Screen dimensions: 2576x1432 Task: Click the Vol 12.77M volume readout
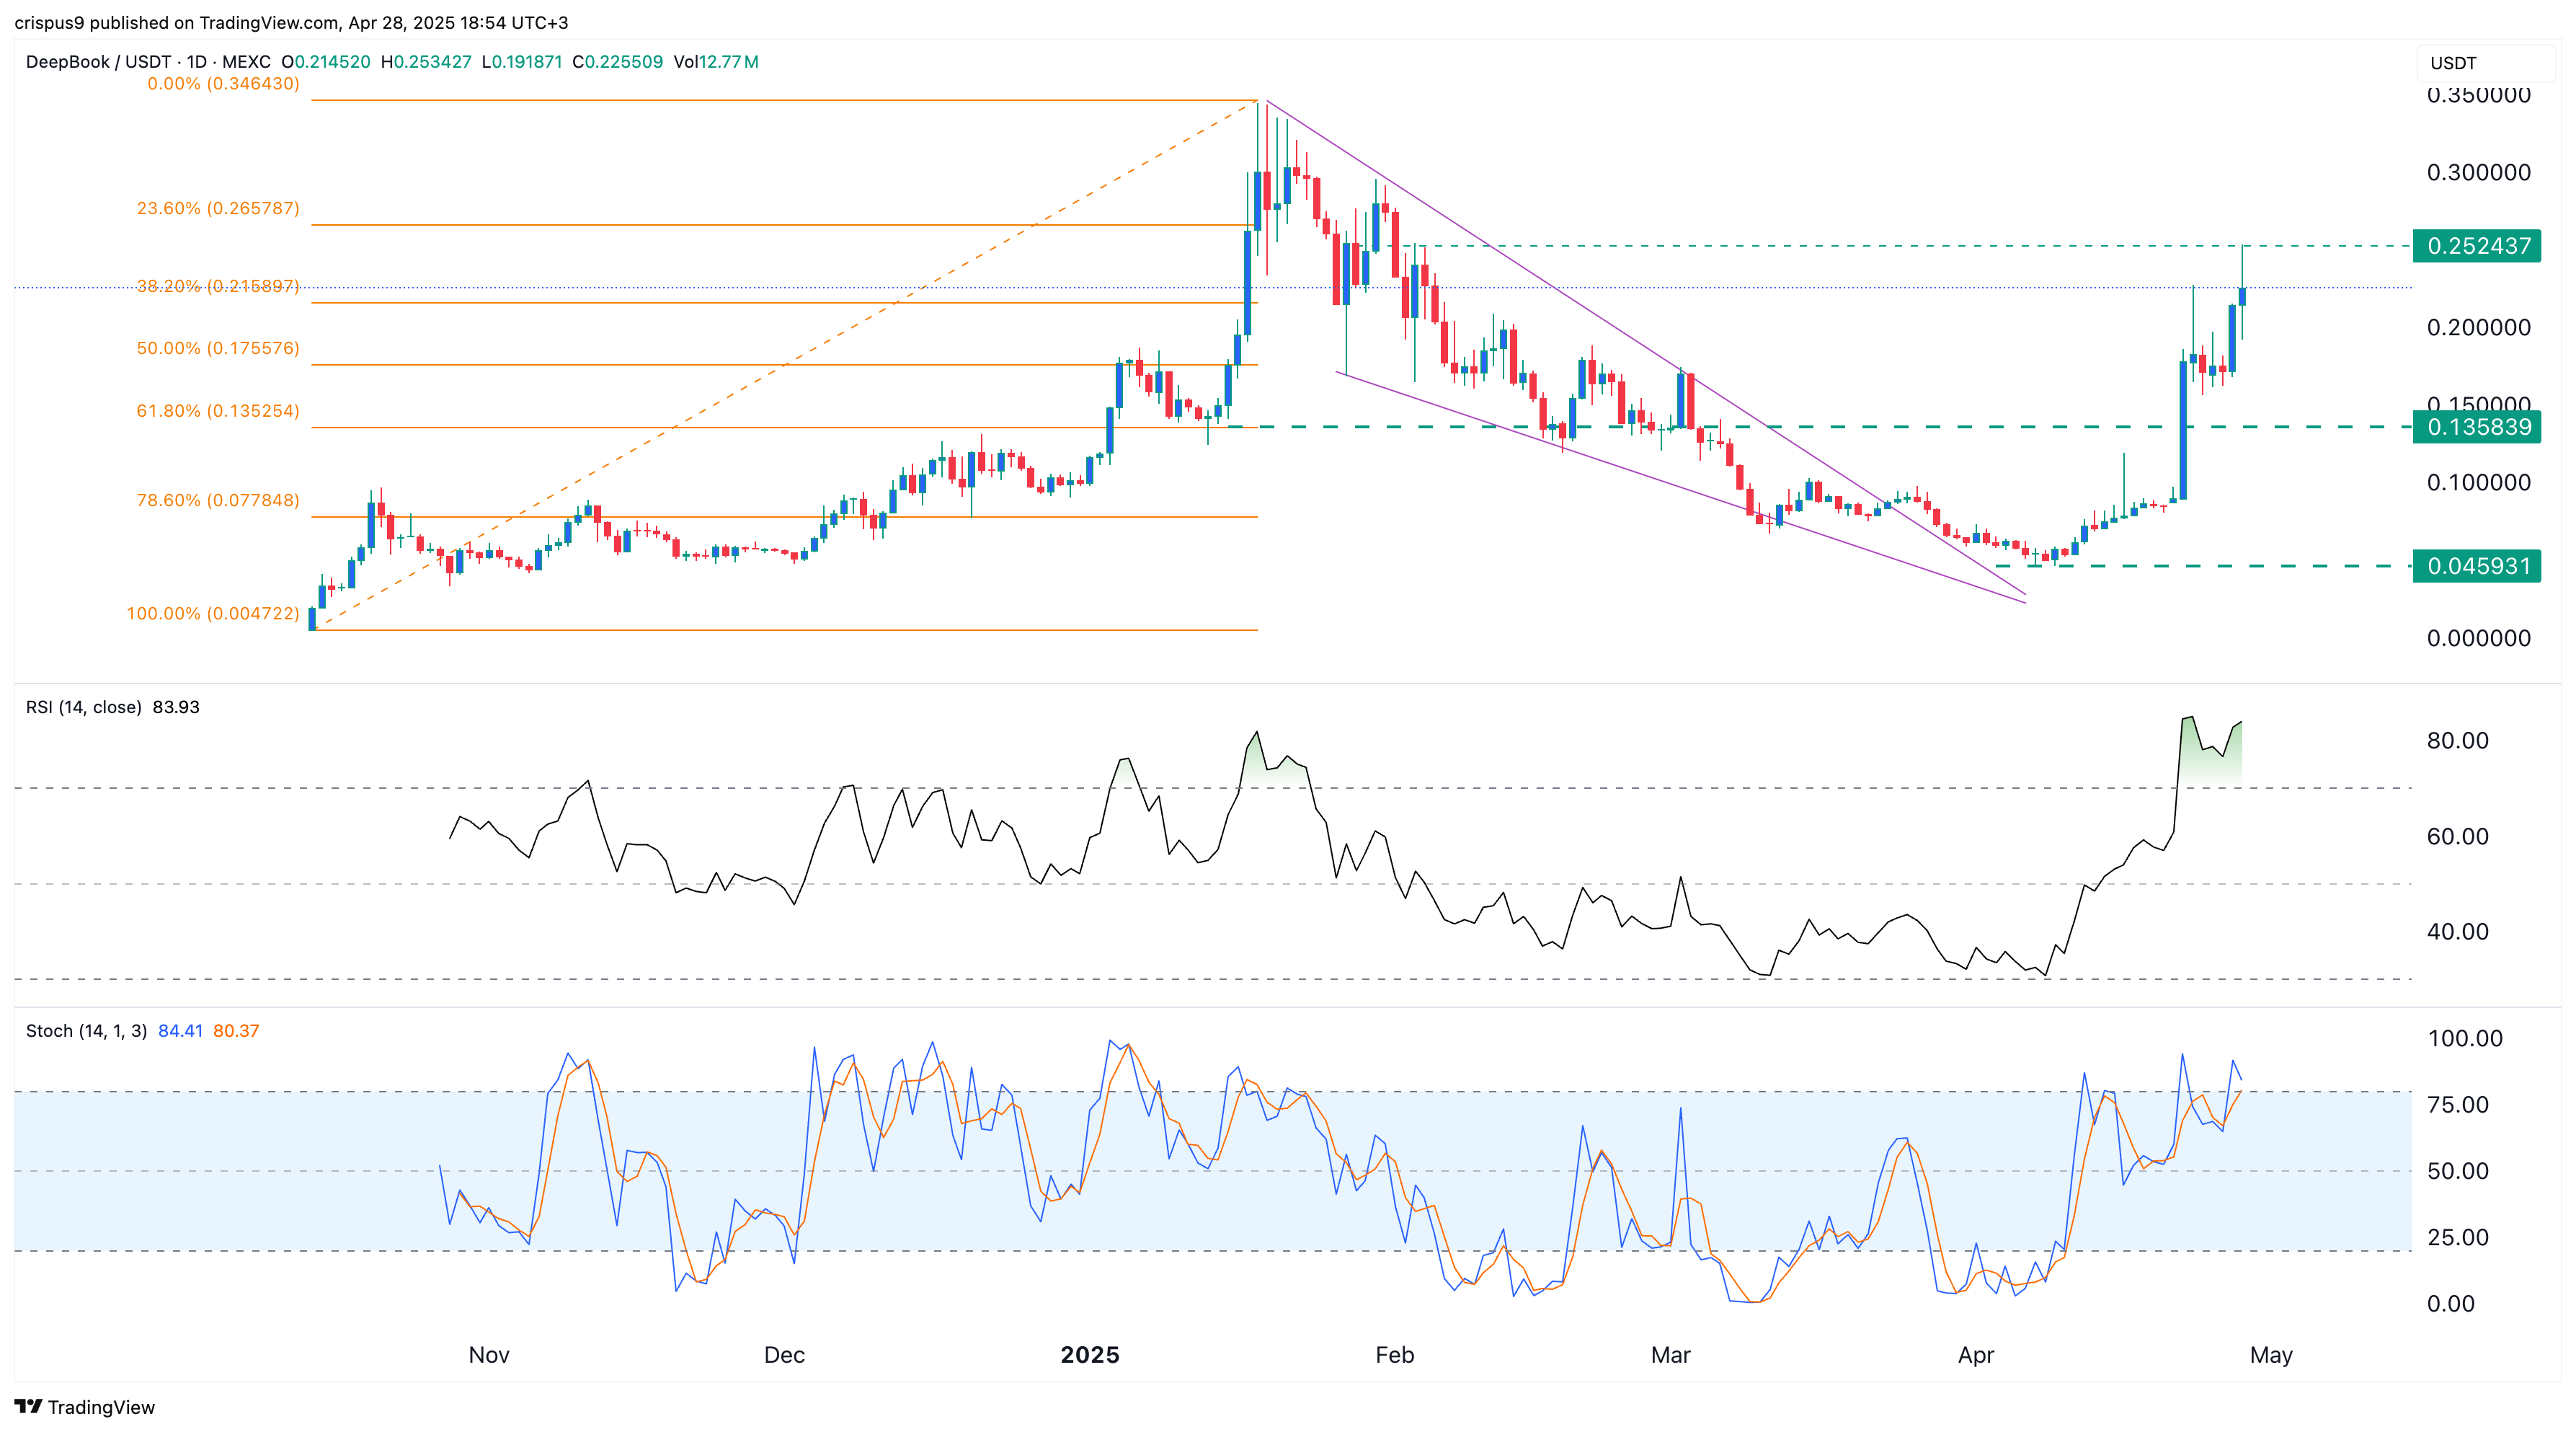716,62
